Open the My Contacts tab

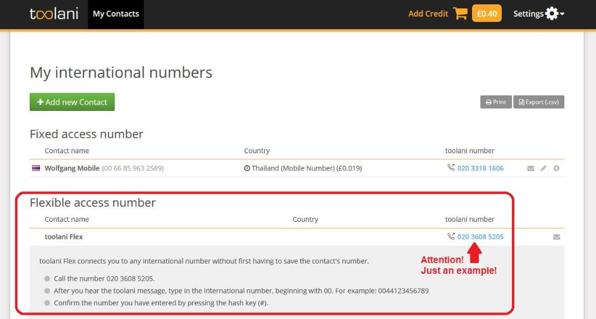116,14
